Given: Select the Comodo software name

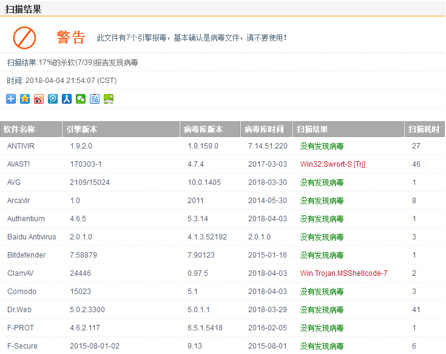Looking at the screenshot, I should pyautogui.click(x=22, y=292).
